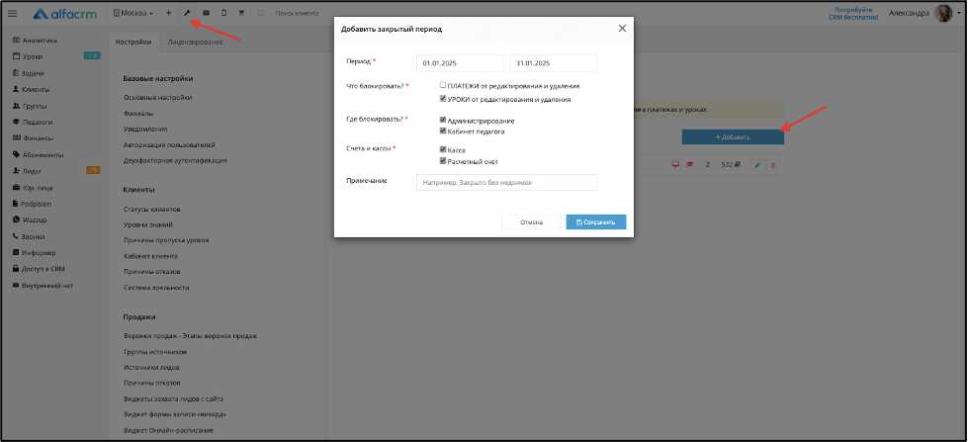Viewport: 968px width, 442px height.
Task: Open Педагоги in the sidebar
Action: click(38, 123)
